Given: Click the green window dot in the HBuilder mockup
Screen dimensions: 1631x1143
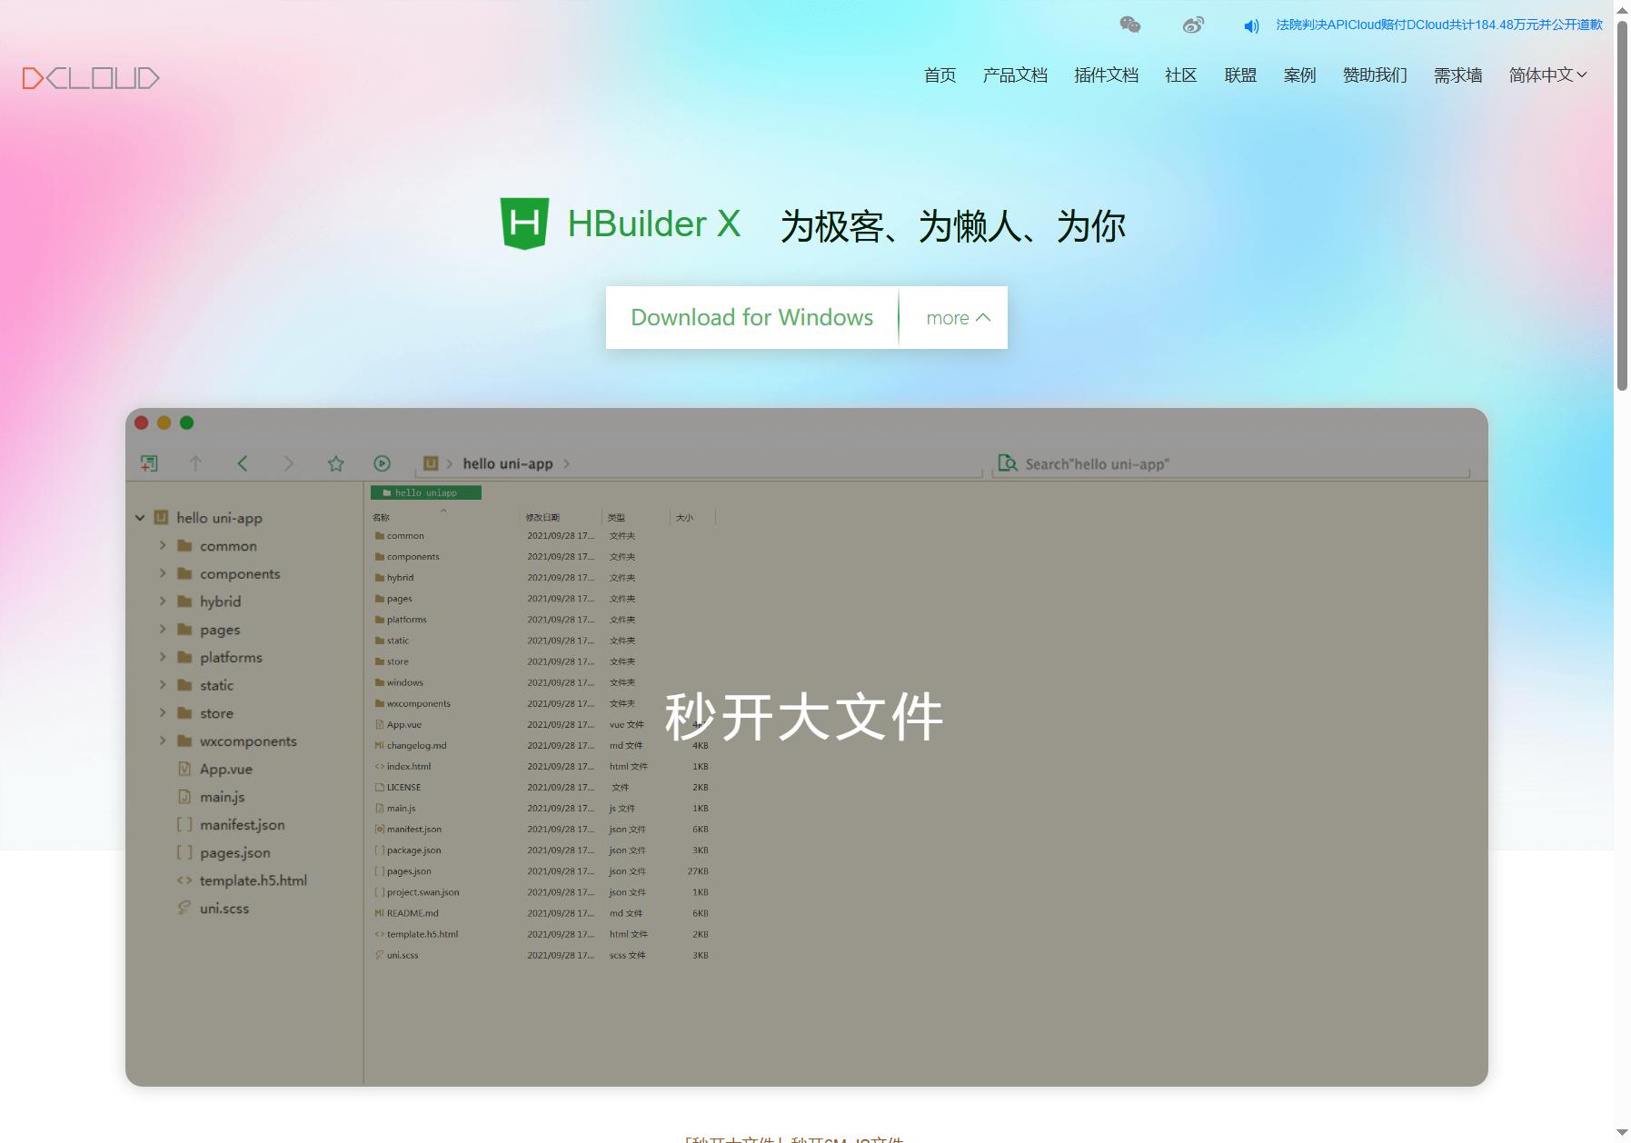Looking at the screenshot, I should coord(186,422).
